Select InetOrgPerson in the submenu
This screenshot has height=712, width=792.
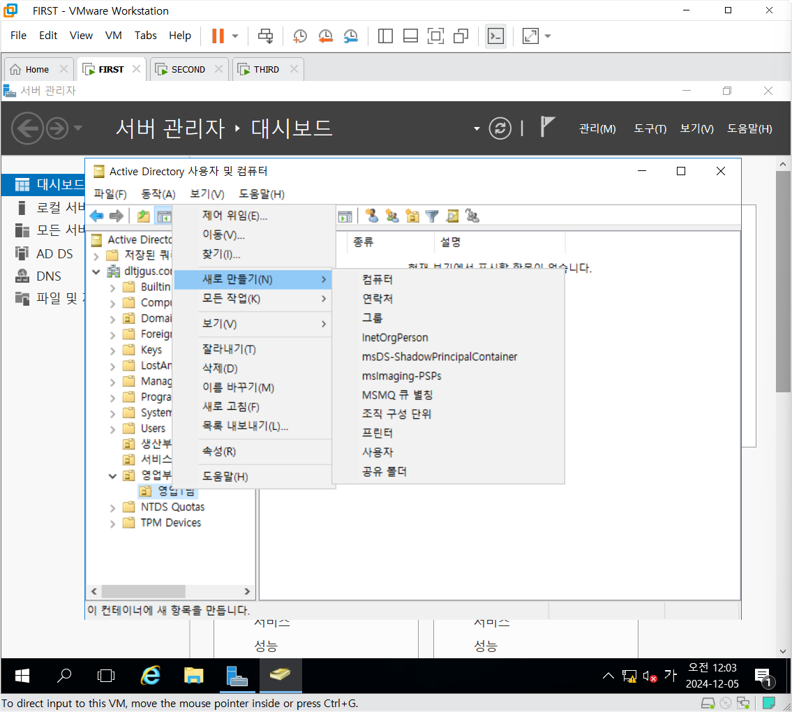tap(448, 337)
